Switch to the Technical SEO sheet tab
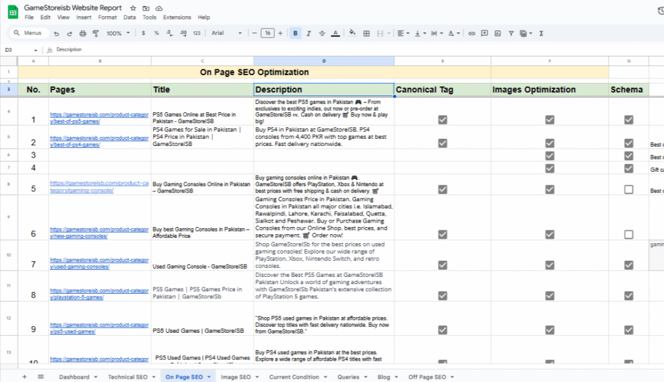 coord(128,377)
